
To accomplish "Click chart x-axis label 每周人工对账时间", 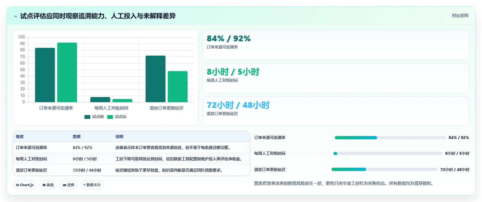I will pyautogui.click(x=111, y=108).
